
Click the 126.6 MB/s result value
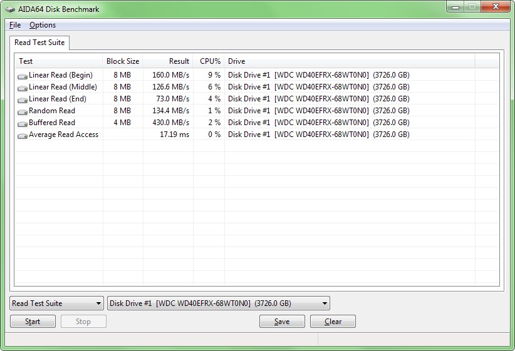[171, 87]
